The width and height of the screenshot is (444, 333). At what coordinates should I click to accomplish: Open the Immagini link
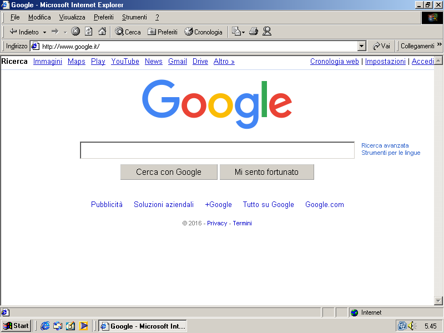[x=48, y=62]
